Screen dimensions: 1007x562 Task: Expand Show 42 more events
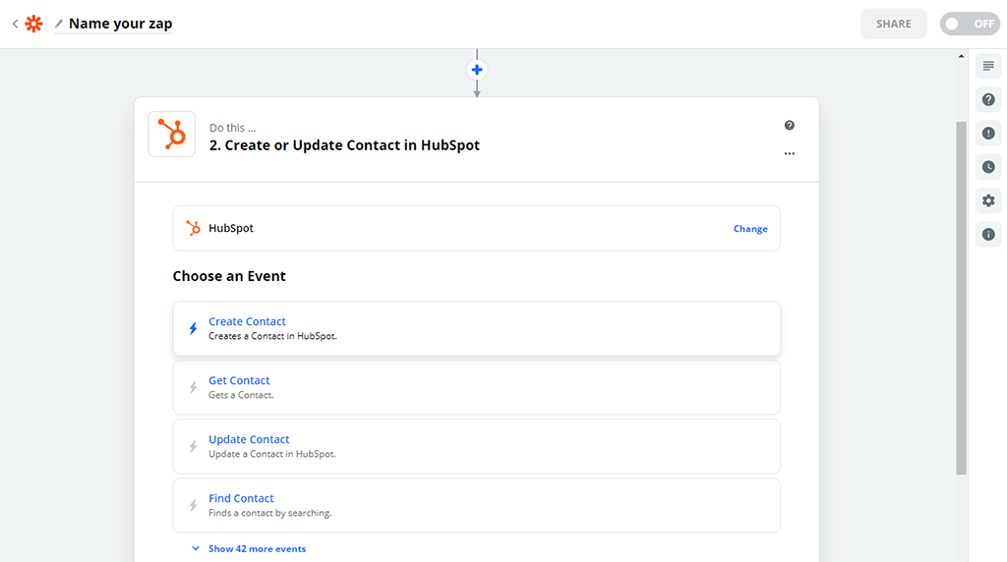tap(256, 548)
